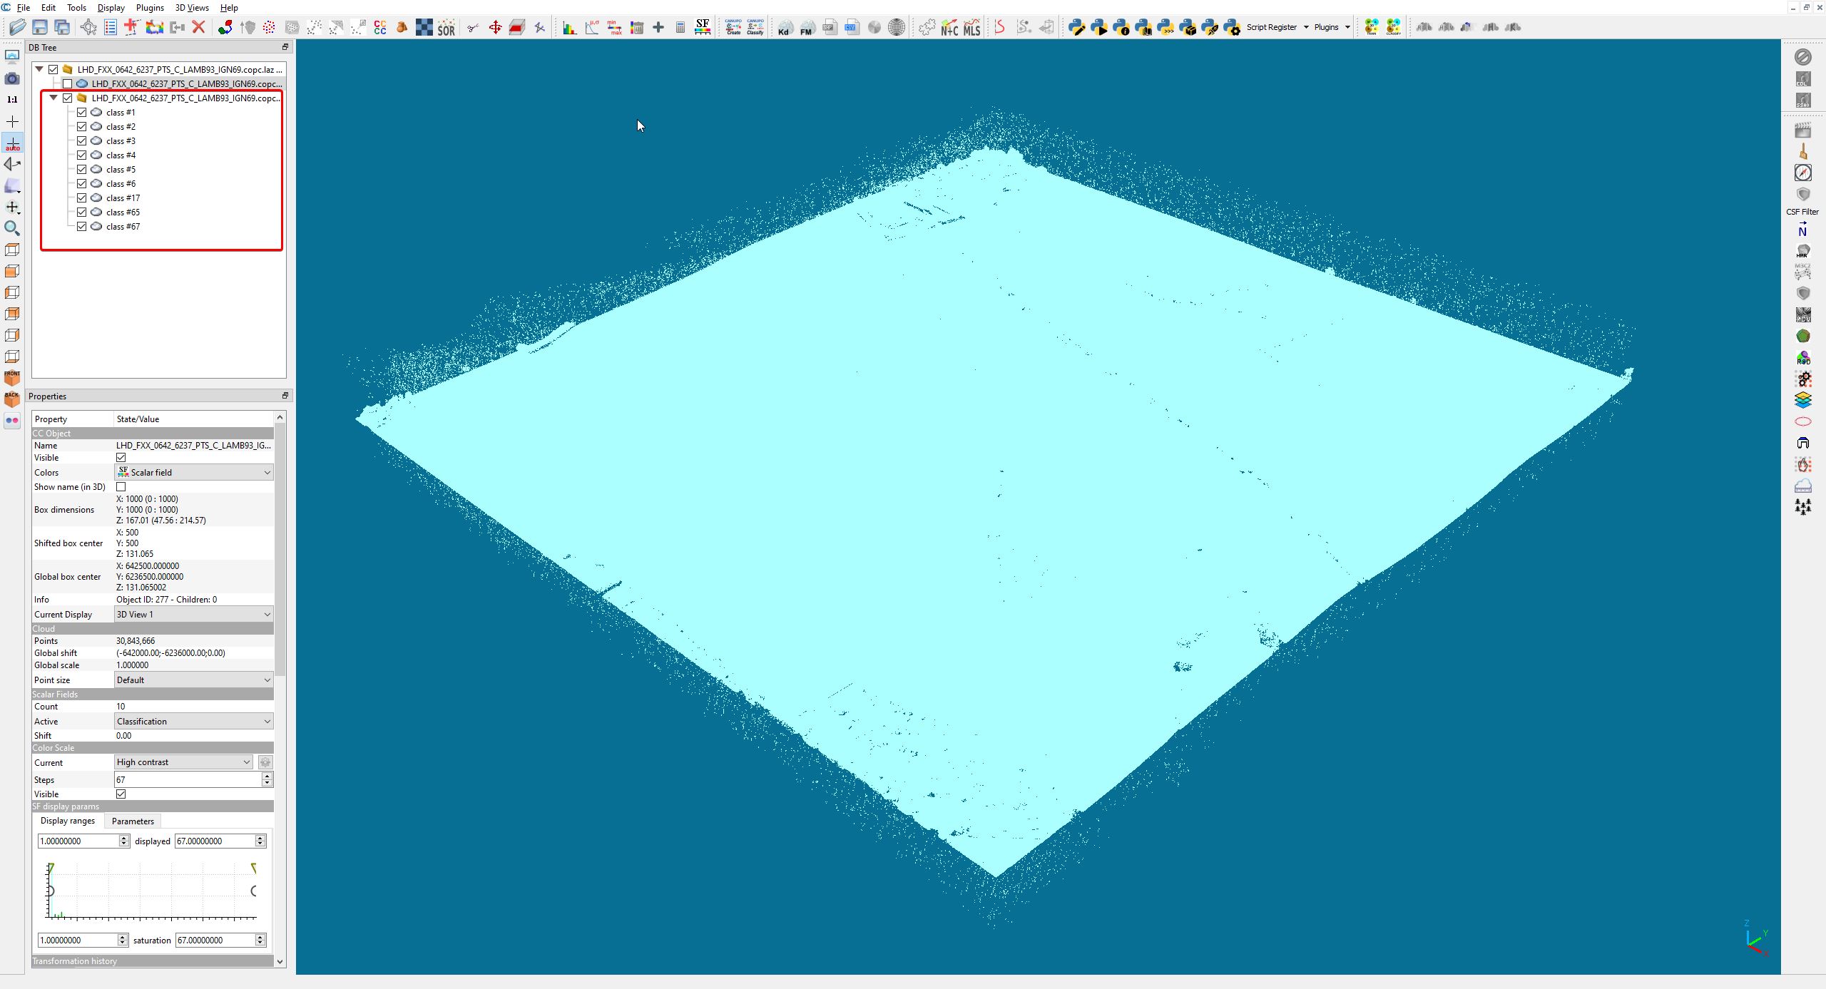Click the SOR filter tool icon

[x=447, y=27]
